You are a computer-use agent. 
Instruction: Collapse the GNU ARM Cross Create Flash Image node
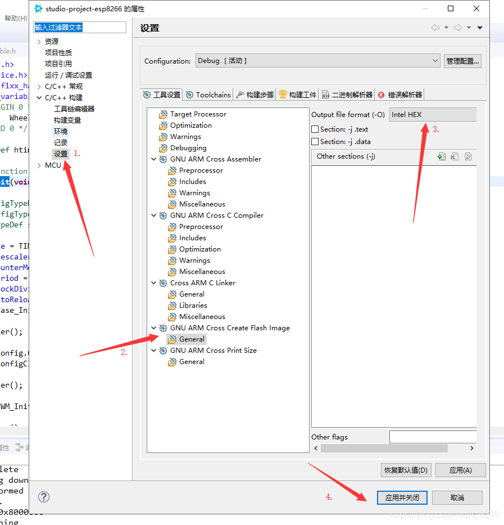pos(153,328)
